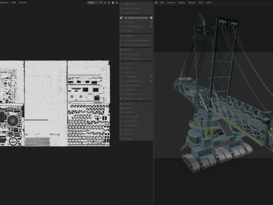
Task: Open the Selection menu in UV view
Action: pyautogui.click(x=4, y=3)
